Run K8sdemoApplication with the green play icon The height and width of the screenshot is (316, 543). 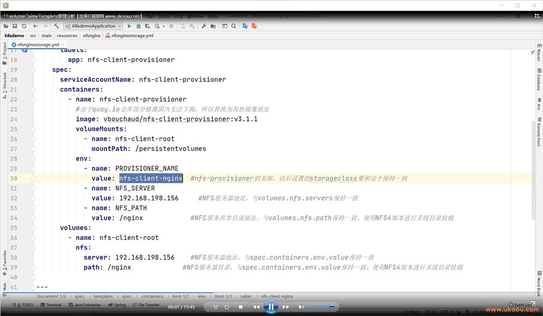129,26
